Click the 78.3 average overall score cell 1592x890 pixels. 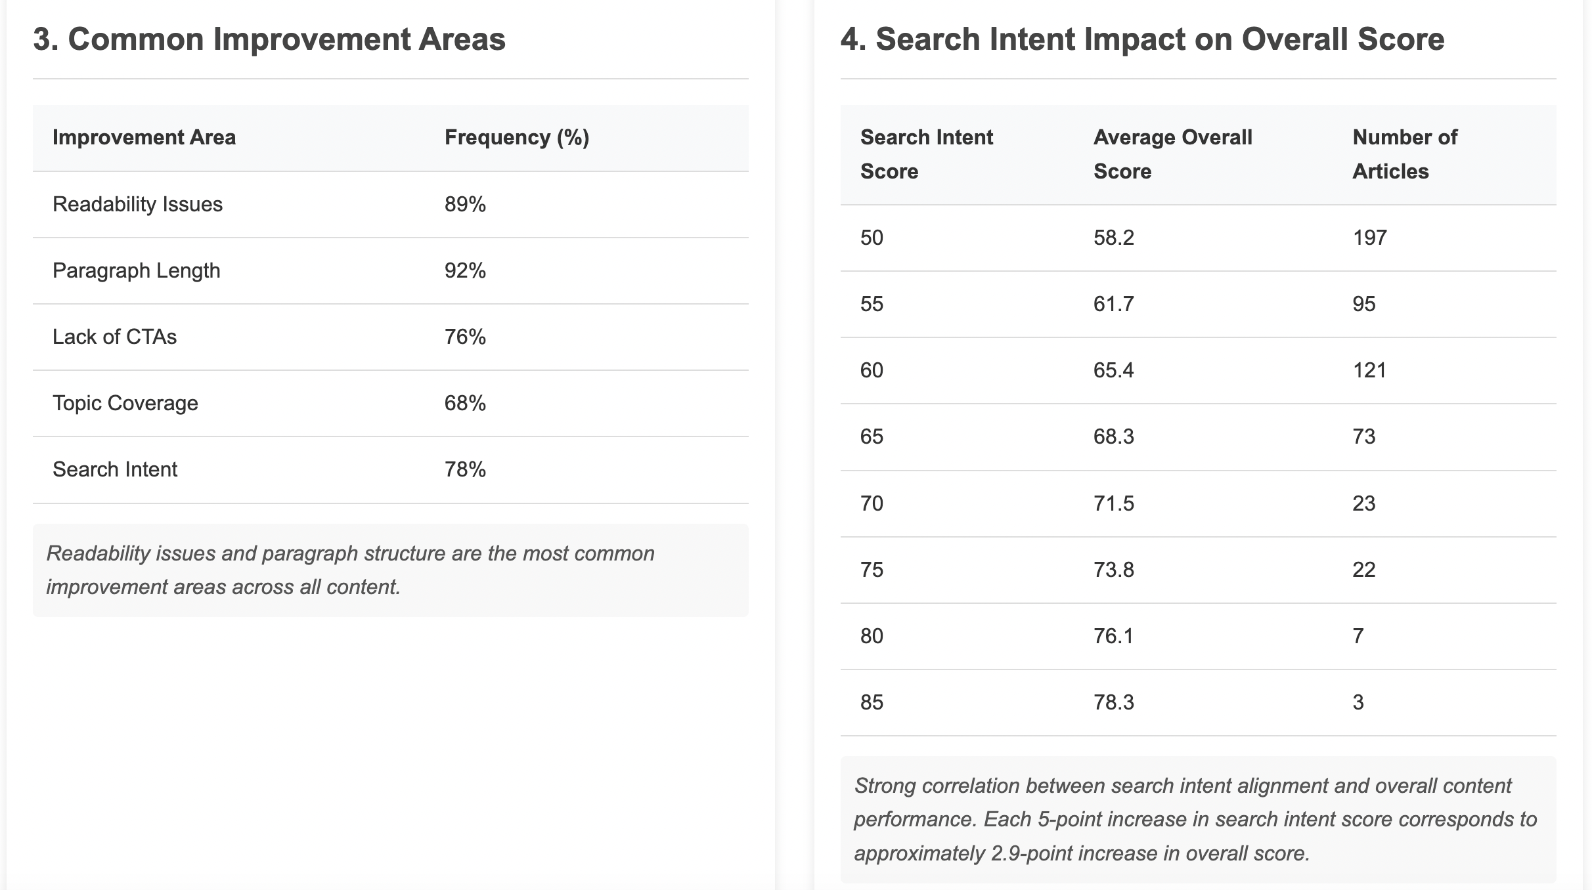1113,702
